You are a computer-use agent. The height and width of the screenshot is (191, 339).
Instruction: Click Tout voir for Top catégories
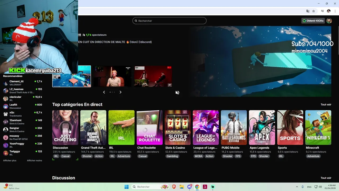pyautogui.click(x=326, y=105)
